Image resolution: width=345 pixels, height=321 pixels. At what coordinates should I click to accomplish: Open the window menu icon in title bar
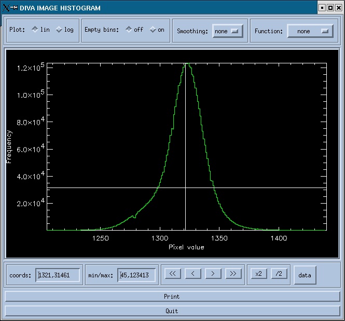6,8
